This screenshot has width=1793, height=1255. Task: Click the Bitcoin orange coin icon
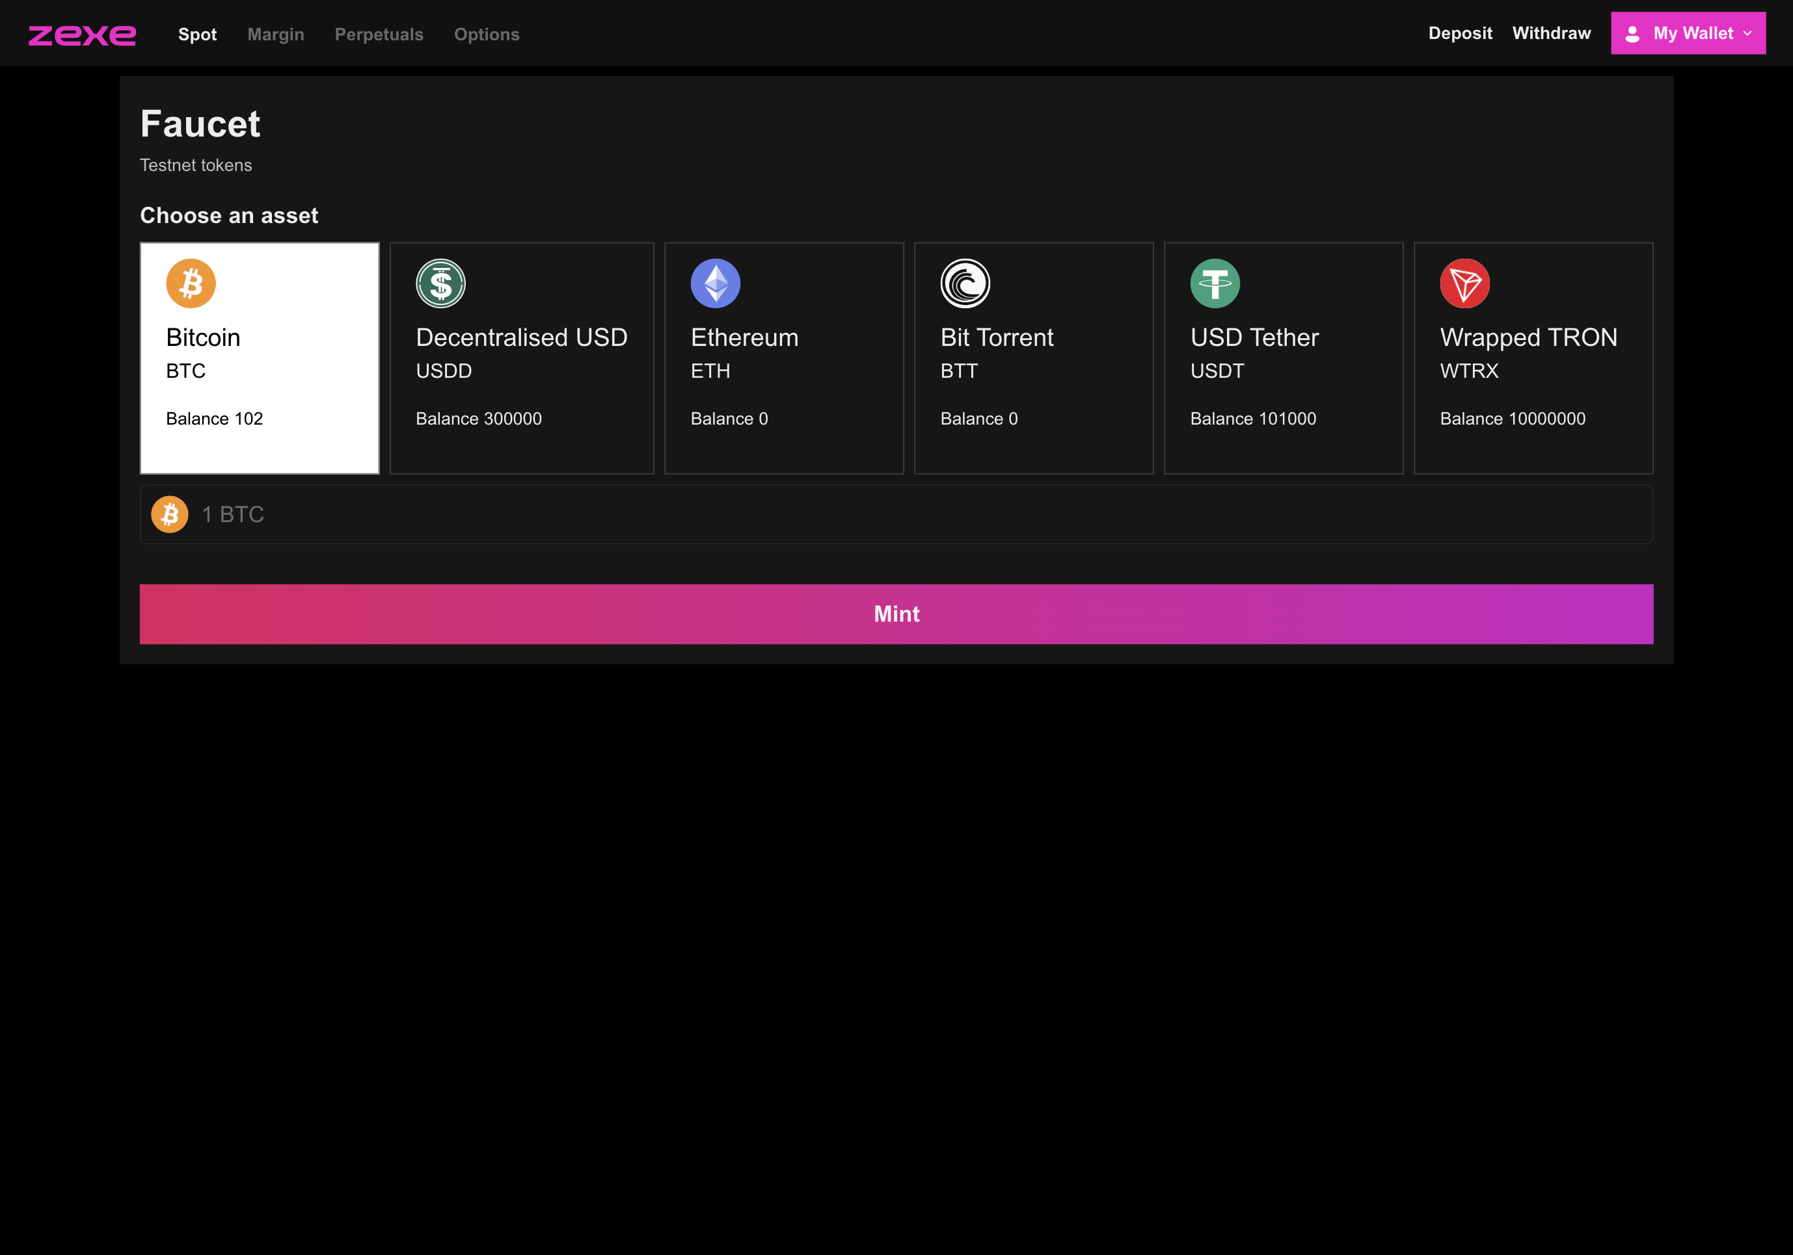pyautogui.click(x=191, y=284)
